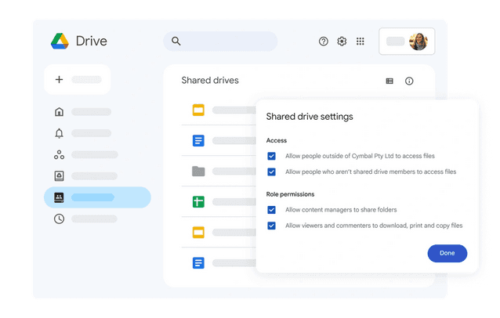The width and height of the screenshot is (500, 318).
Task: Open the help question mark icon
Action: coord(324,41)
